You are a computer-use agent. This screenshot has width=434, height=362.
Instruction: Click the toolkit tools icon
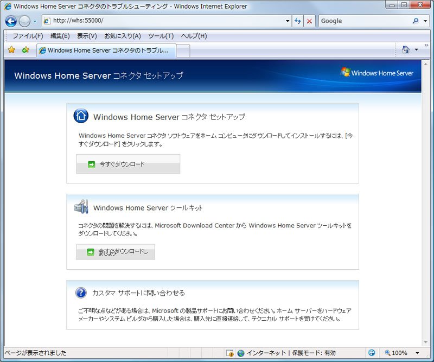81,207
